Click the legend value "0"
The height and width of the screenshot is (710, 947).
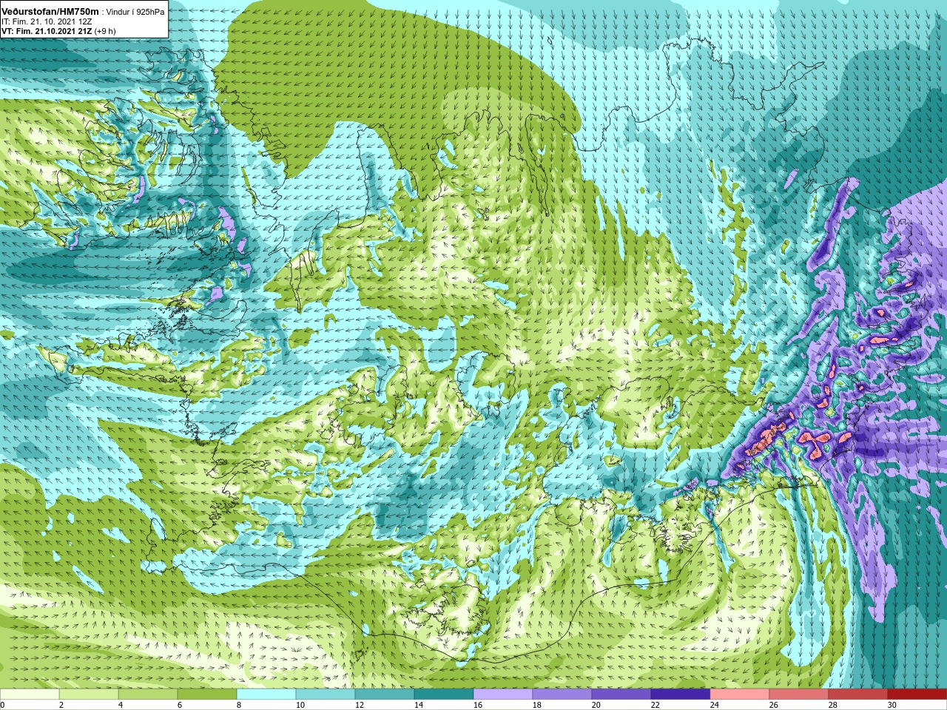click(2, 705)
